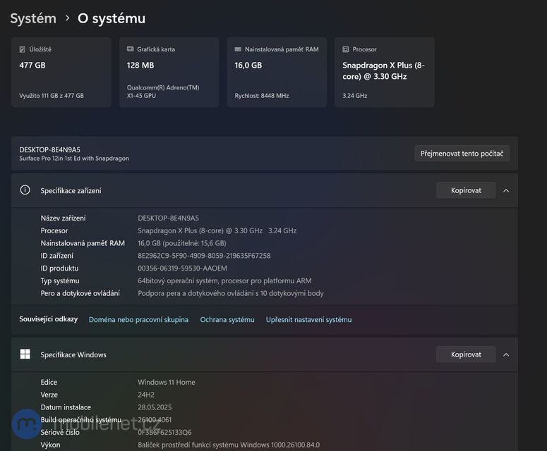Screen dimensions: 547x451
Task: Go back to Systém in breadcrumb
Action: tap(33, 18)
